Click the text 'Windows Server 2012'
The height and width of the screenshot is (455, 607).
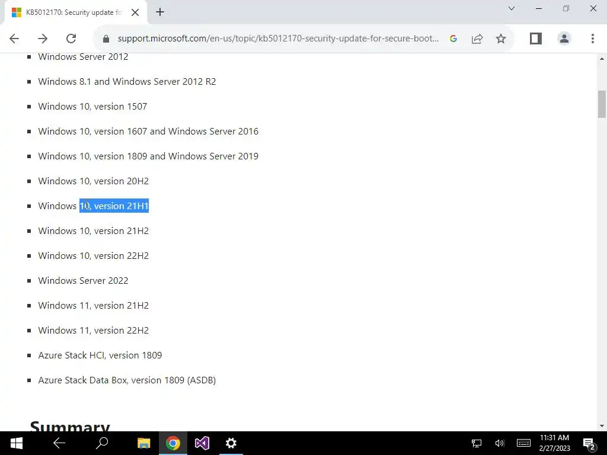83,57
